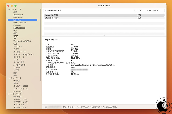This screenshot has width=172, height=114.
Task: Click Apple AQC113 in the path bar
Action: click(x=110, y=107)
